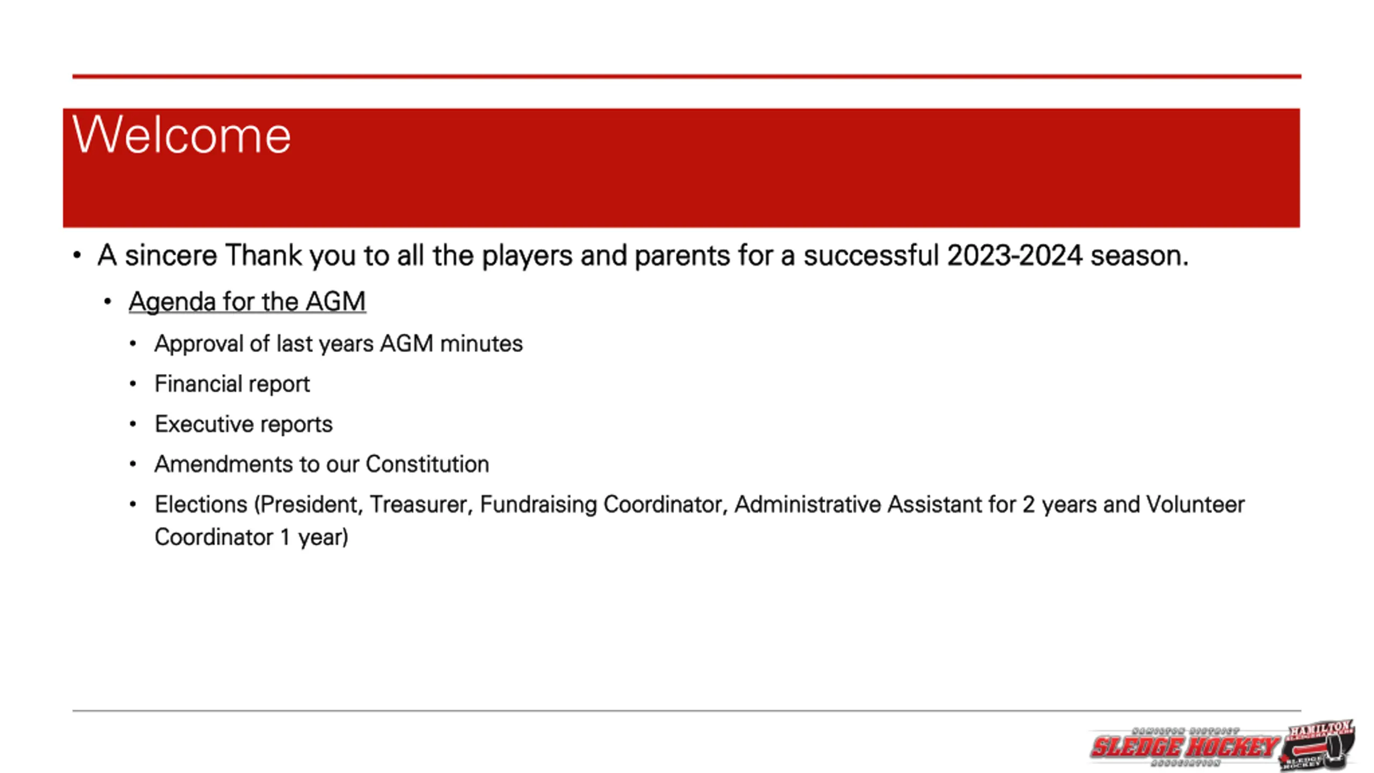Click the gray footer divider line
This screenshot has height=773, width=1374.
[x=686, y=711]
